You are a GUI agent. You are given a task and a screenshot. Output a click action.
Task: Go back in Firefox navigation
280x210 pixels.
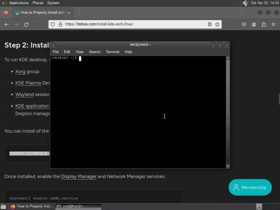pos(7,24)
